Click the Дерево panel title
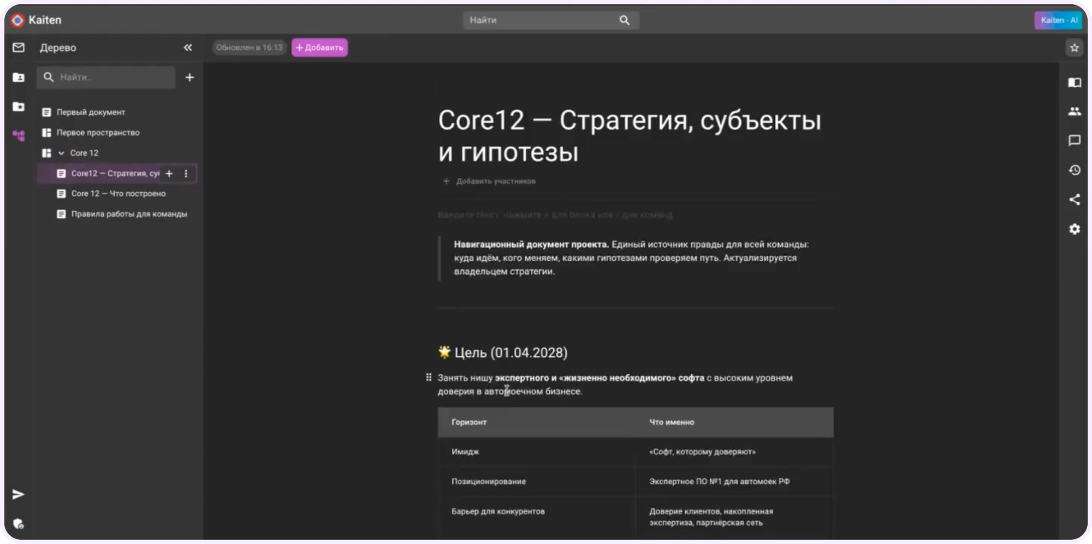The width and height of the screenshot is (1092, 544). pyautogui.click(x=58, y=48)
